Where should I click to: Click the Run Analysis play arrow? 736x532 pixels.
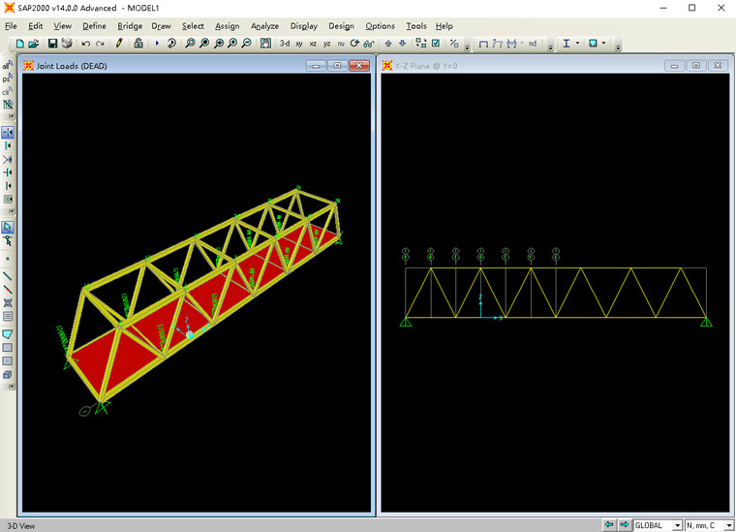pyautogui.click(x=158, y=44)
